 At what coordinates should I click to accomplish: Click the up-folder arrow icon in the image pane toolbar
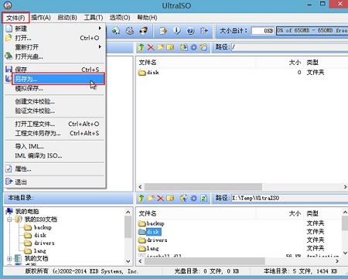click(141, 47)
